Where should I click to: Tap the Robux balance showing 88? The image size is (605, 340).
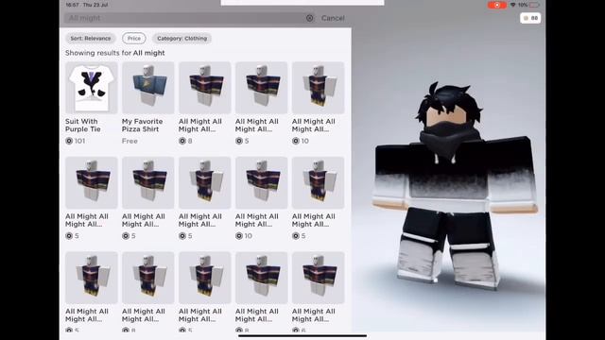530,18
